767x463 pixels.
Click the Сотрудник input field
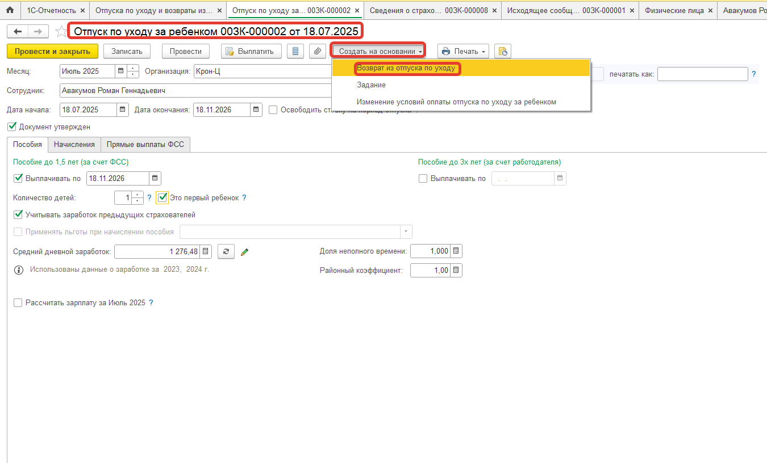tap(193, 91)
